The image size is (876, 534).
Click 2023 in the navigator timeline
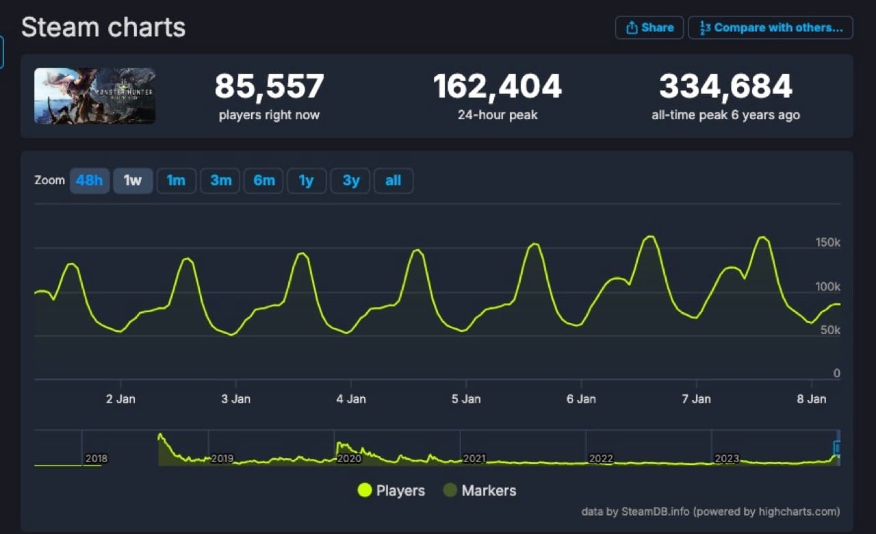[x=727, y=459]
